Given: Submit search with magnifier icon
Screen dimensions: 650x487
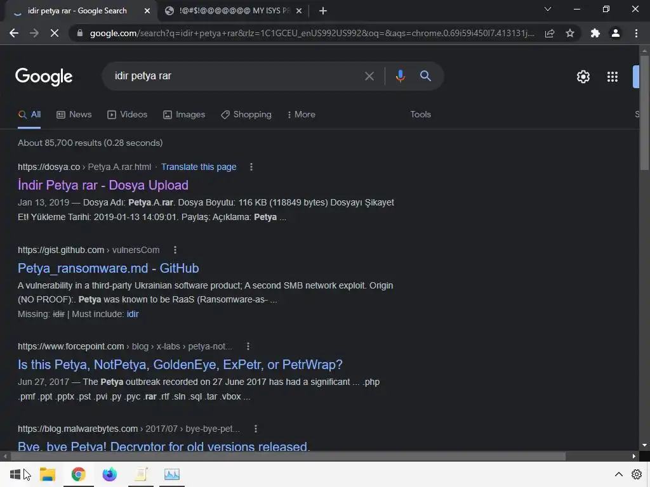Looking at the screenshot, I should pyautogui.click(x=425, y=76).
